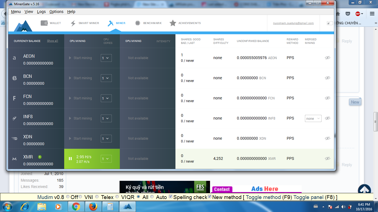Click the compact view icon beside the email
This screenshot has width=378, height=212.
(x=330, y=23)
